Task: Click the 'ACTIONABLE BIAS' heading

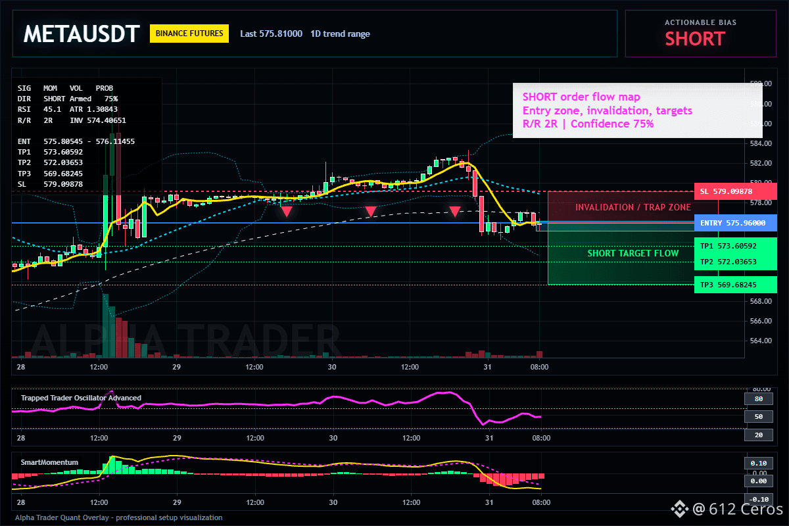Action: click(x=701, y=22)
